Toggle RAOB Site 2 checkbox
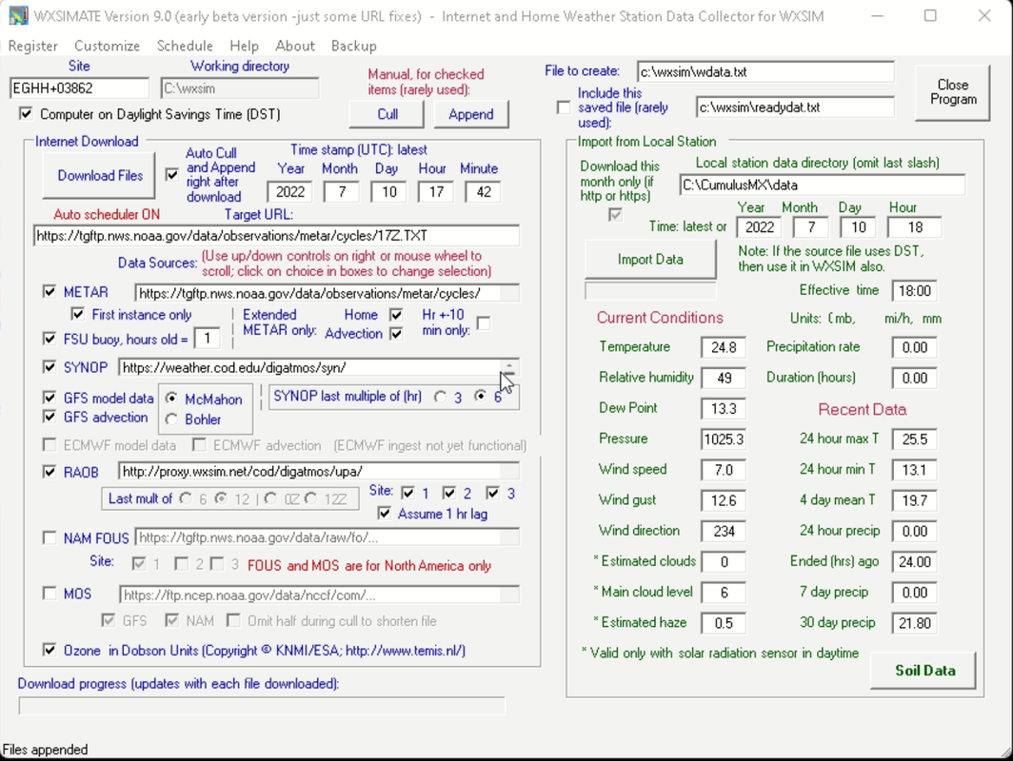Image resolution: width=1013 pixels, height=761 pixels. 449,493
